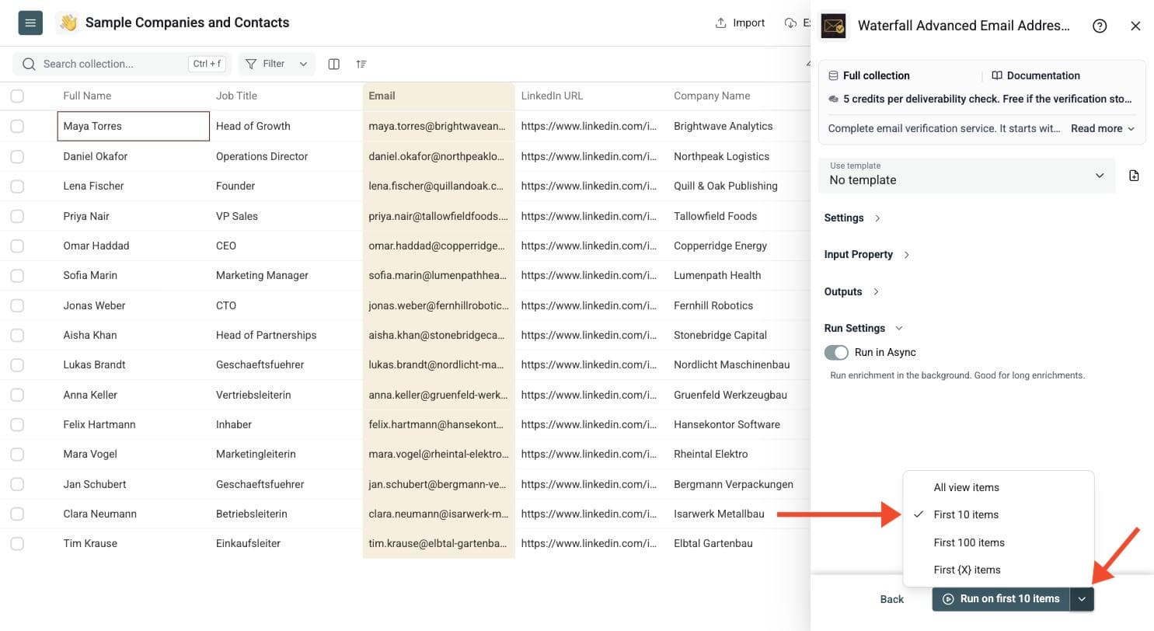Choose First 10 items option
Image resolution: width=1154 pixels, height=631 pixels.
click(999, 514)
